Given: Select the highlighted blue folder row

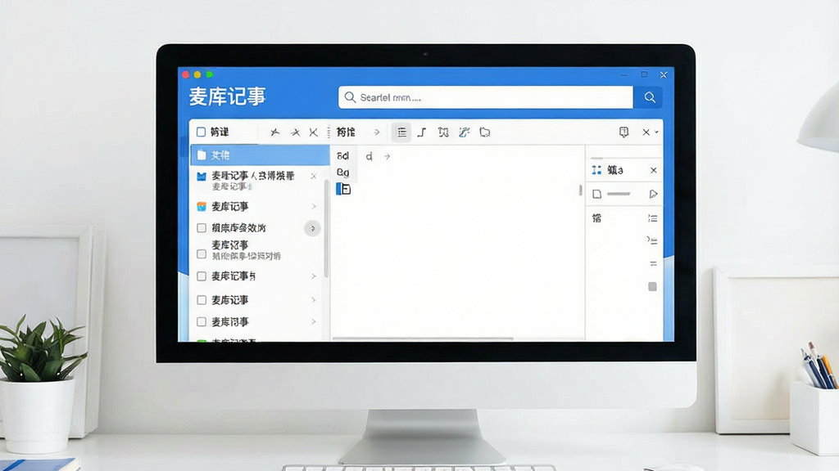Looking at the screenshot, I should pos(260,155).
